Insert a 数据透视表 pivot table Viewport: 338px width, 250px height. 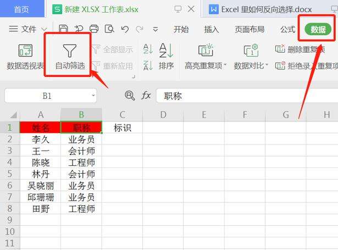(25, 57)
